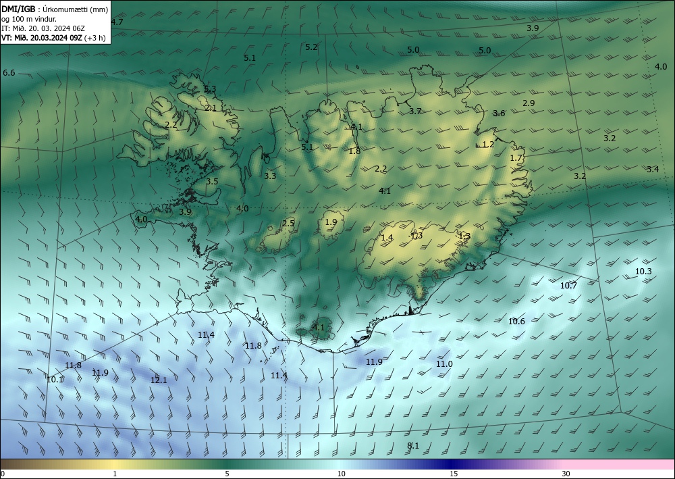Screen dimensions: 675x479
Task: Click the 3.3 value label
Action: [x=270, y=176]
